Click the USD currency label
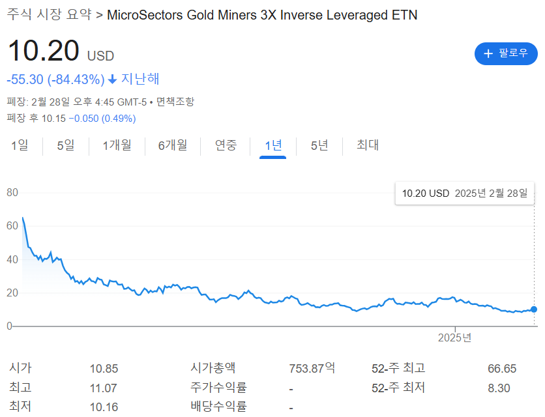The image size is (545, 417). pyautogui.click(x=100, y=56)
